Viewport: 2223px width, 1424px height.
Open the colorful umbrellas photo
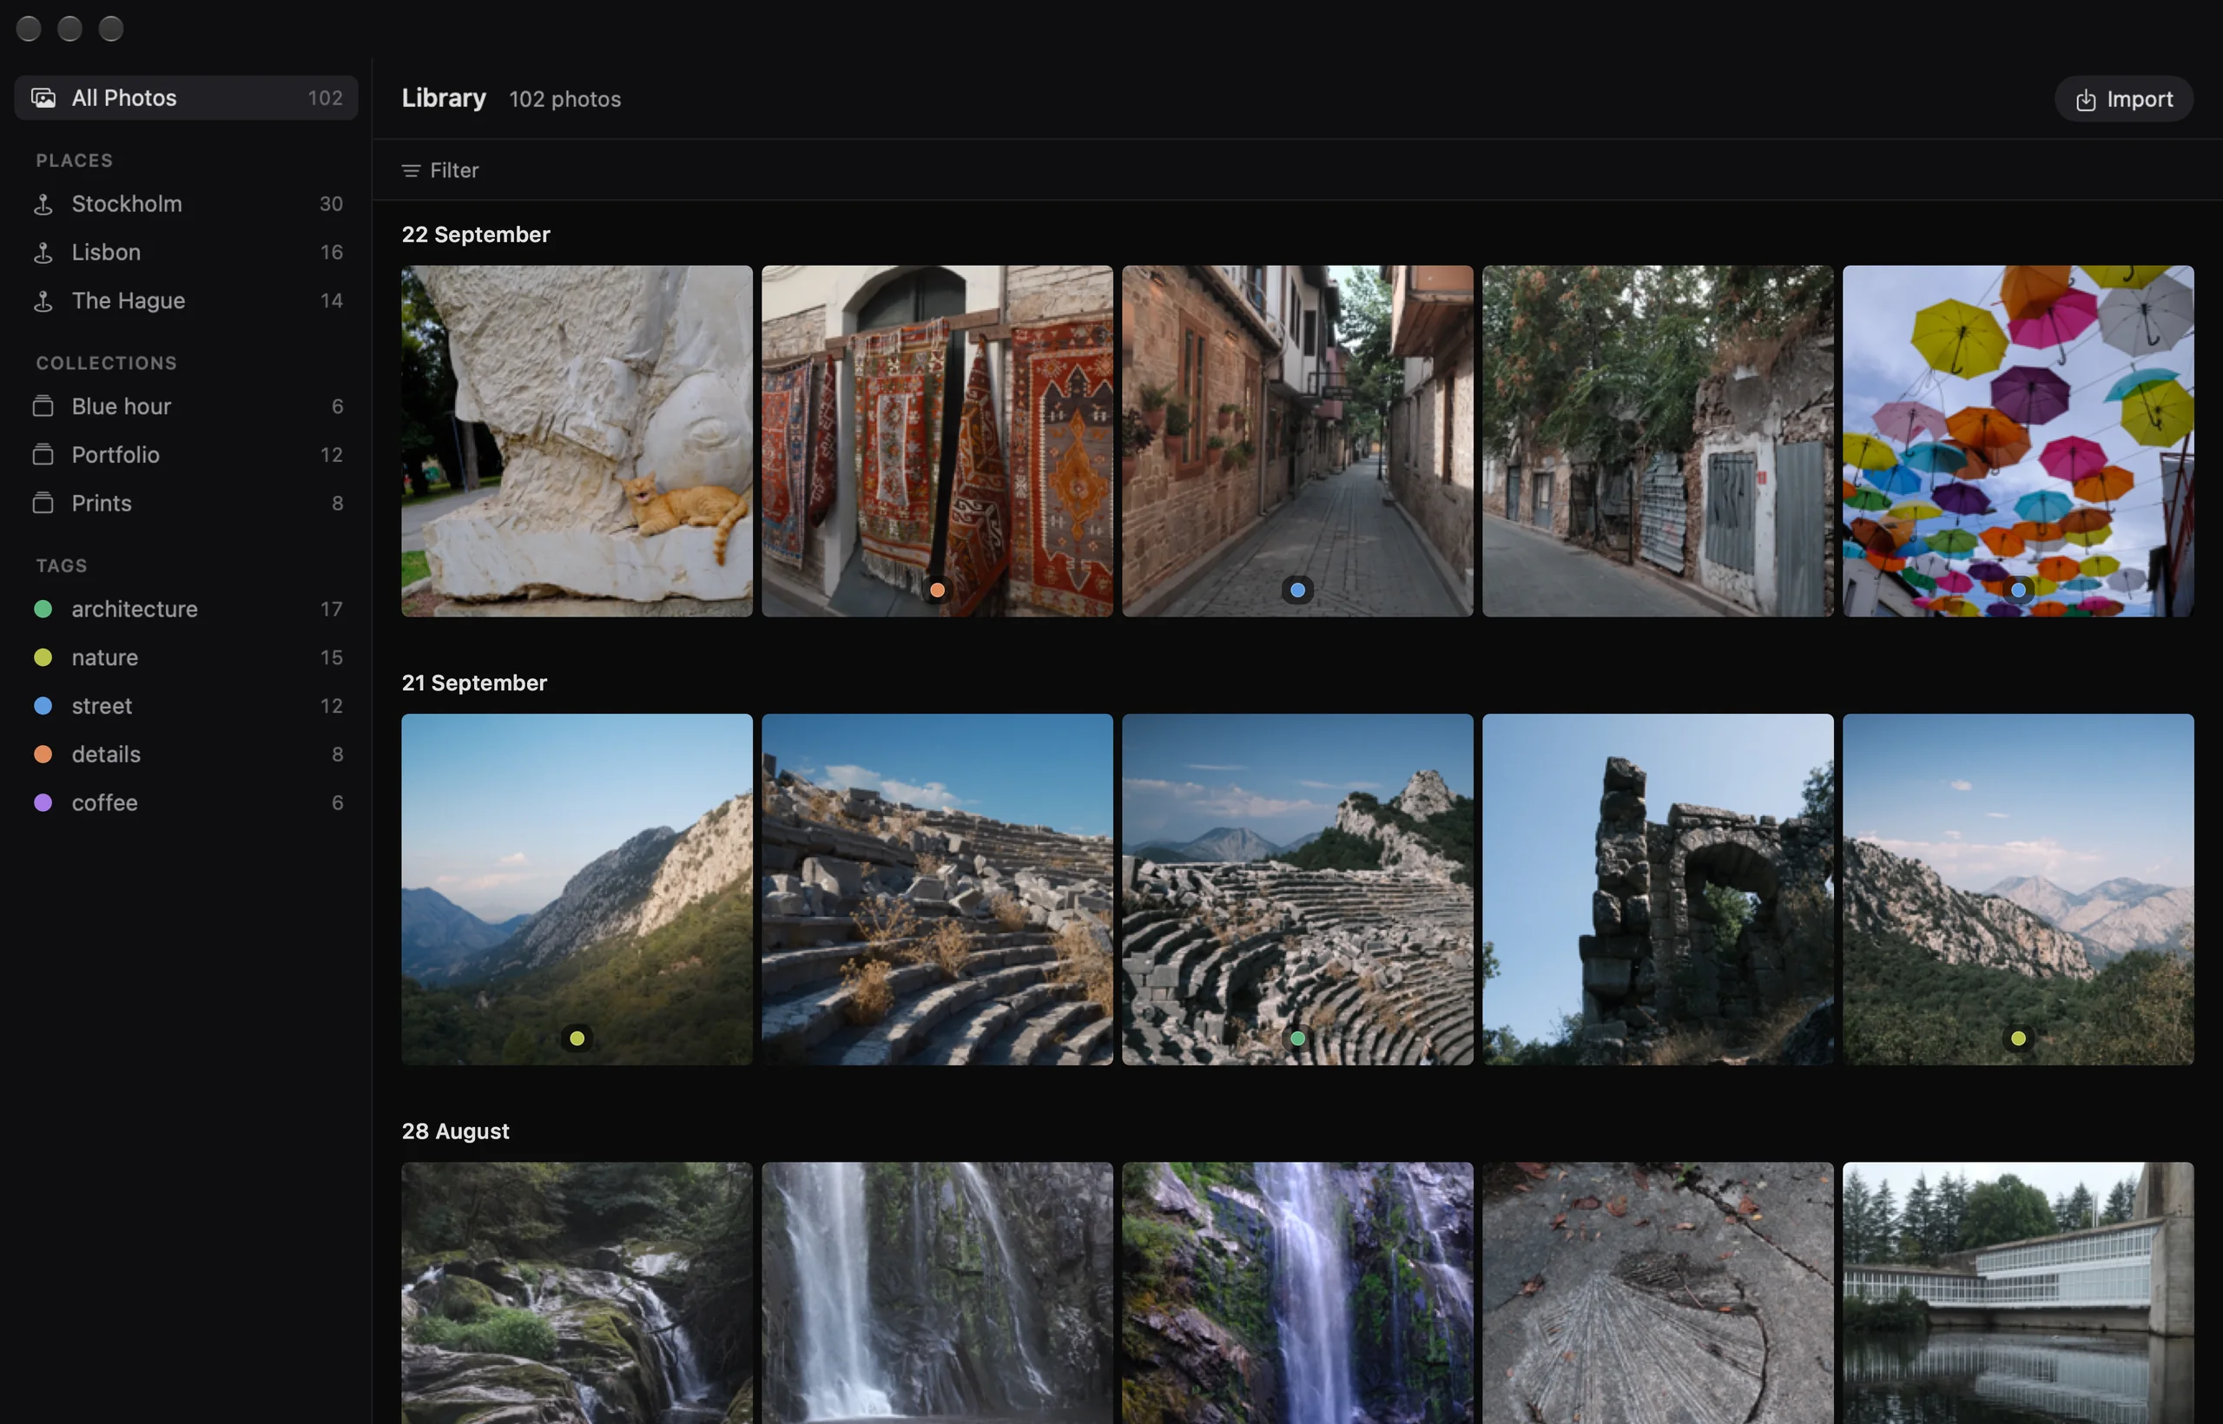[2019, 441]
